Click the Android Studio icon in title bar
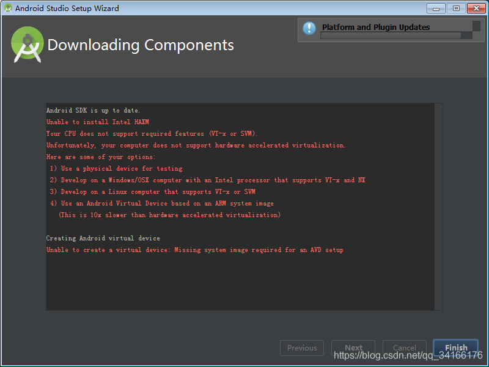 (8, 8)
